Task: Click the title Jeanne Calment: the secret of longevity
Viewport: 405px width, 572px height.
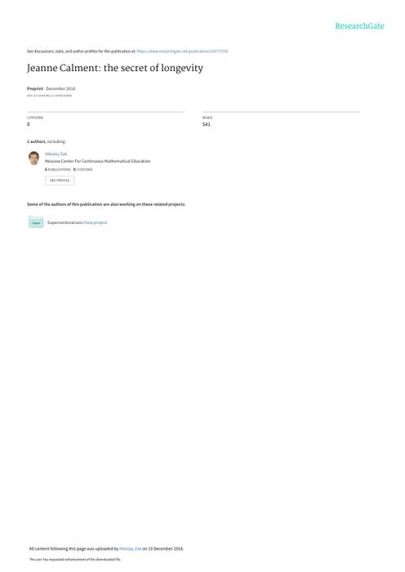Action: click(x=115, y=68)
